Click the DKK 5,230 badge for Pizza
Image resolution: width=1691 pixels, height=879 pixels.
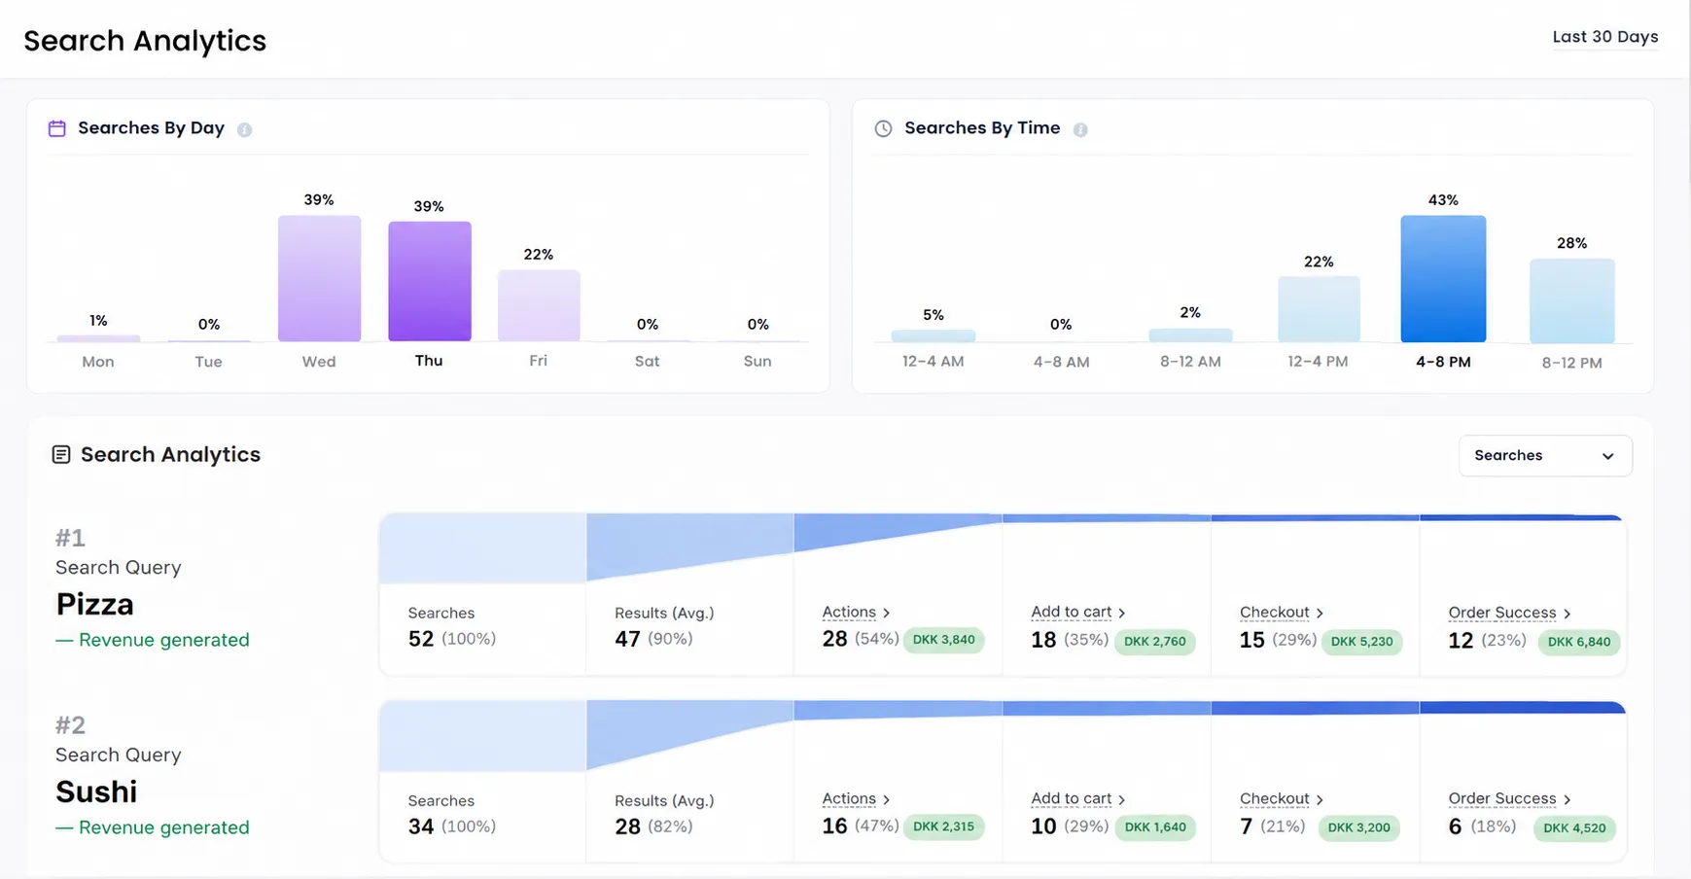tap(1361, 642)
